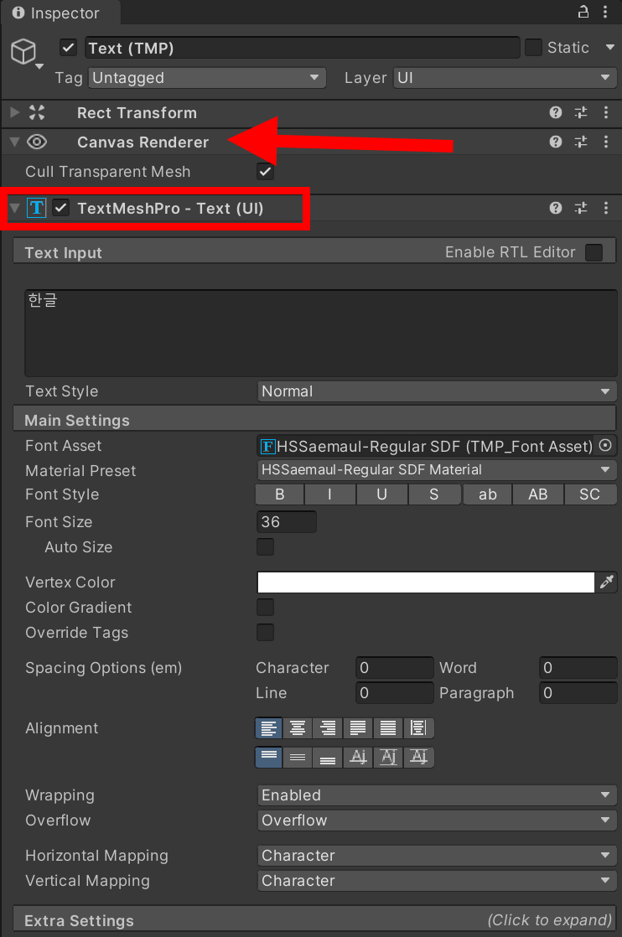Image resolution: width=622 pixels, height=937 pixels.
Task: Click the TextMeshPro T component icon
Action: [x=36, y=208]
